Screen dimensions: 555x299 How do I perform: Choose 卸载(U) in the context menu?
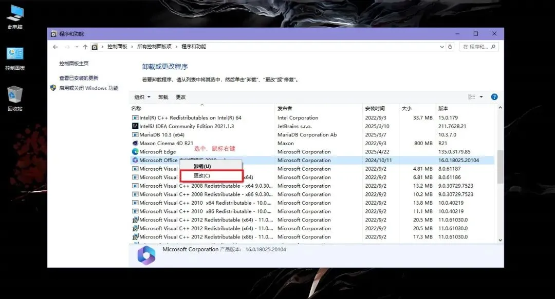(x=211, y=166)
